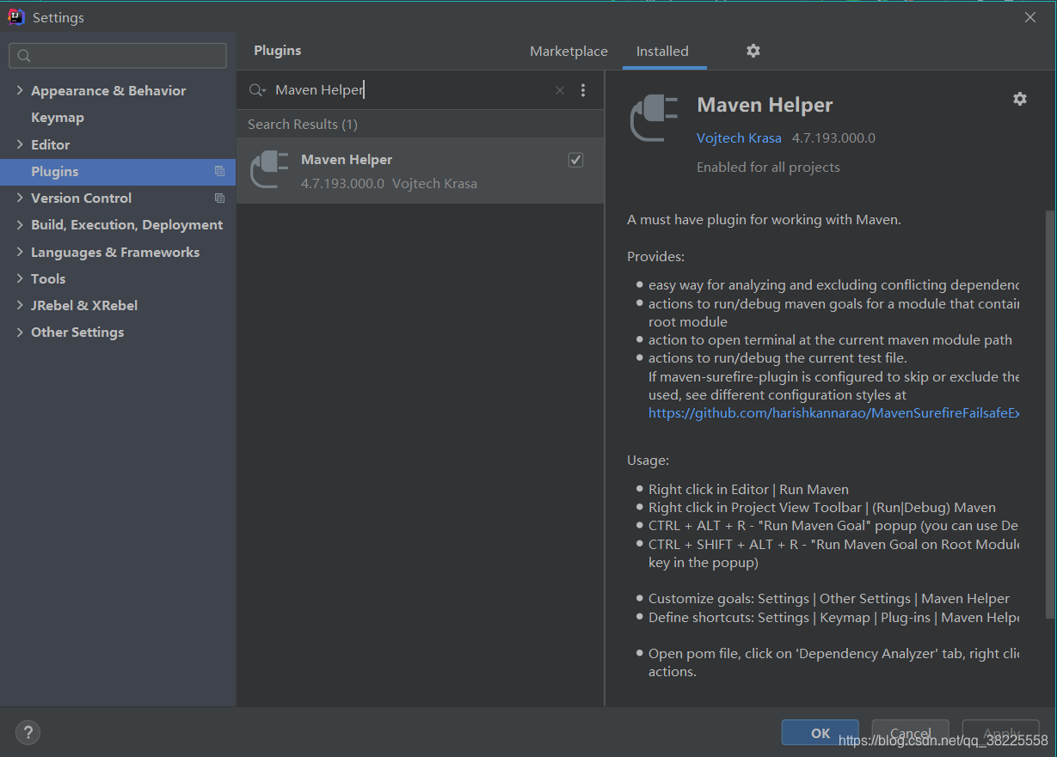Click 'Right click in Editor | Run Maven' line

click(748, 490)
